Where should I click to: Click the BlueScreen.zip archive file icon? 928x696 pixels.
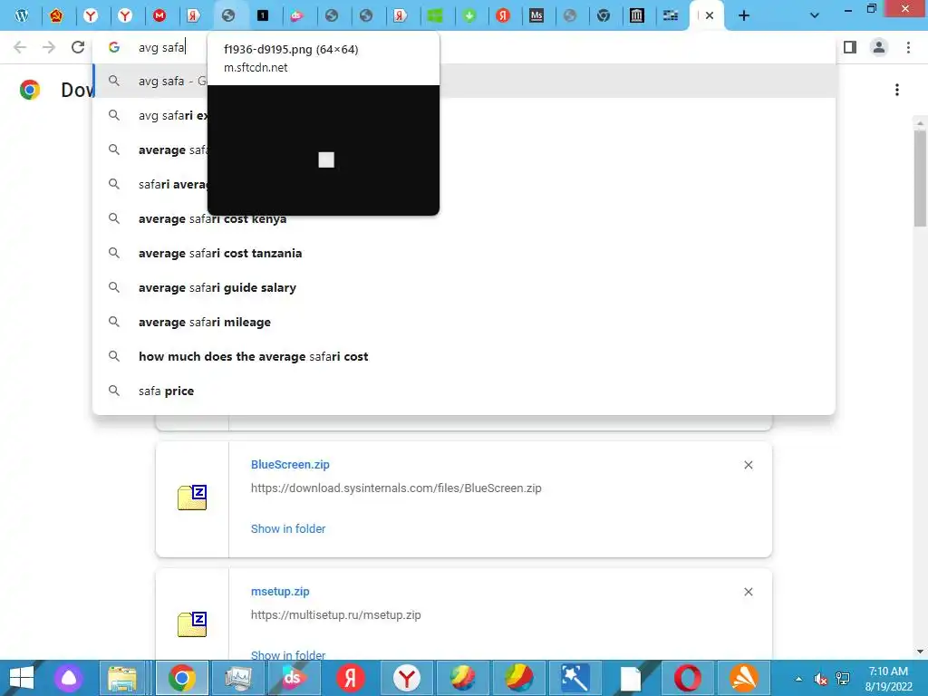(192, 498)
